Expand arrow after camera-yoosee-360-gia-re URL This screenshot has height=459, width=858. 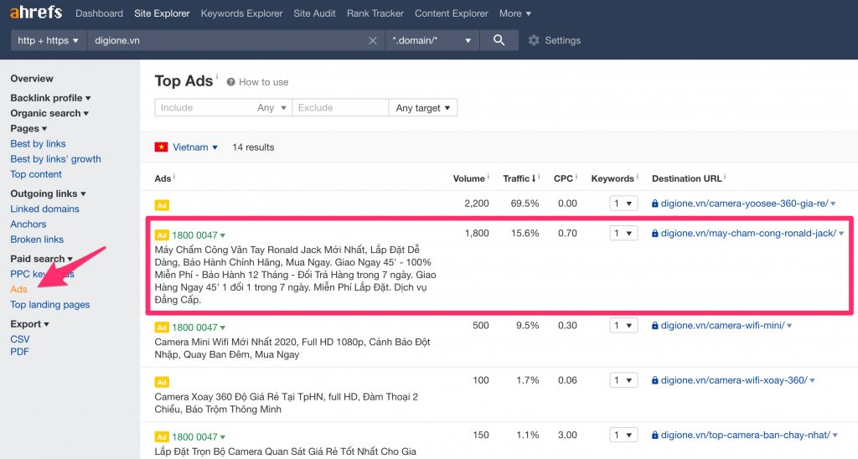point(833,204)
